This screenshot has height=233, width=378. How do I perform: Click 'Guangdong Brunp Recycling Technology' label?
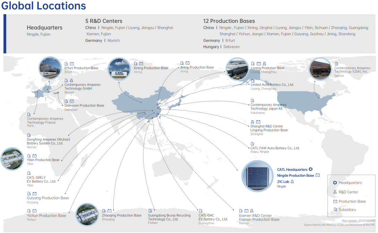coord(169,217)
